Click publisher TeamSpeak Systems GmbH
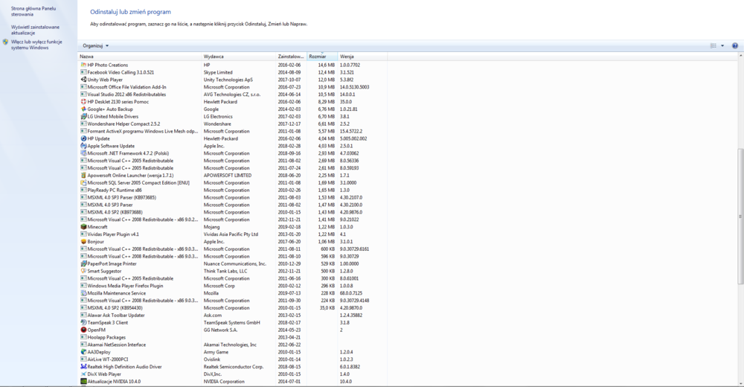744x387 pixels. [x=232, y=322]
